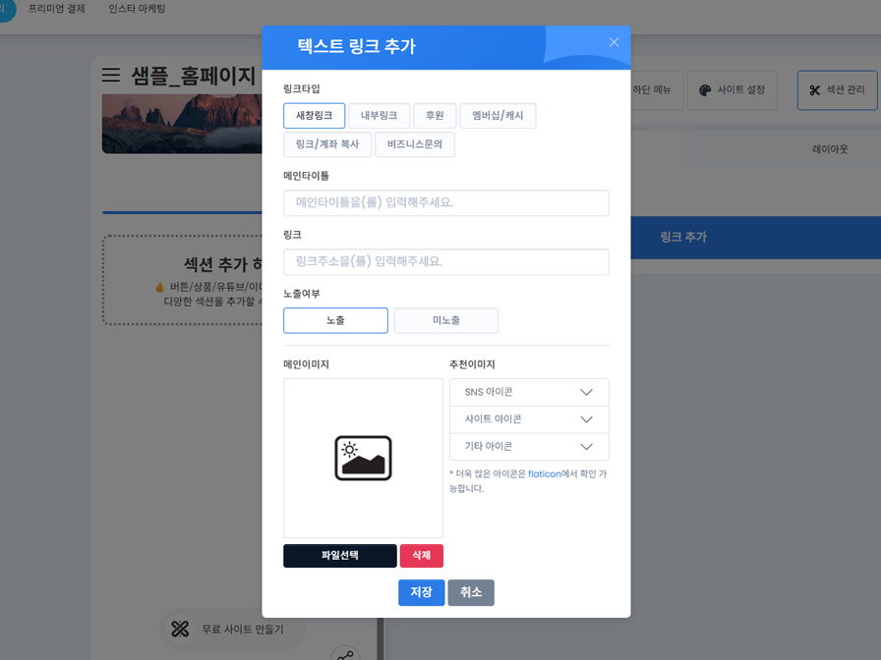881x660 pixels.
Task: Expand the SNS 아이콘 dropdown
Action: 529,392
